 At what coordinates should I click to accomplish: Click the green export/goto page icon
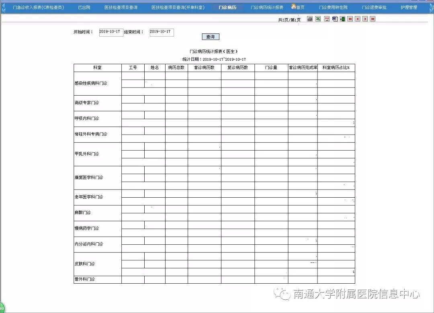342,19
